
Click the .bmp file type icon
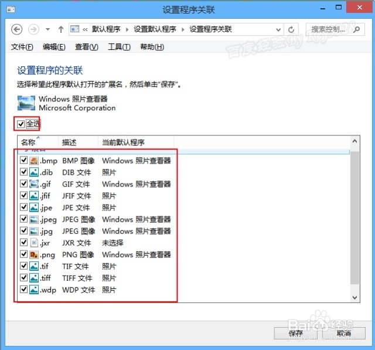(x=34, y=161)
